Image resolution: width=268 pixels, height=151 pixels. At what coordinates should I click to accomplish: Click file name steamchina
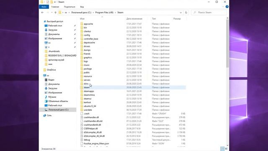(x=89, y=95)
